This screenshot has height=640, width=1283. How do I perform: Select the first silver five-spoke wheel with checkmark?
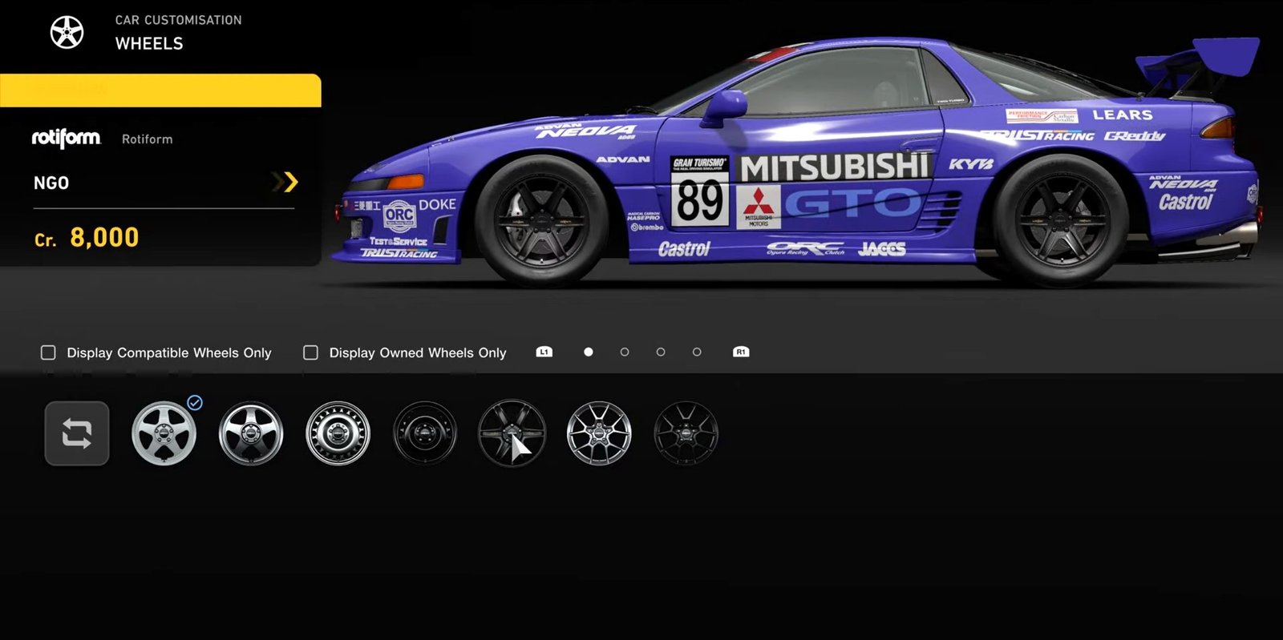click(x=164, y=433)
